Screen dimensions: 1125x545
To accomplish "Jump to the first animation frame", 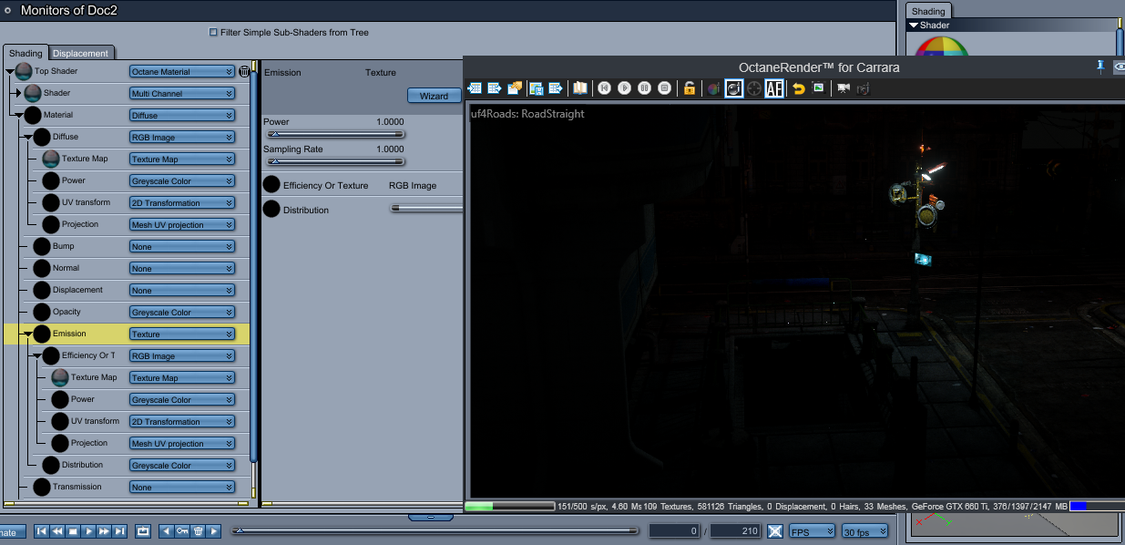I will (41, 530).
